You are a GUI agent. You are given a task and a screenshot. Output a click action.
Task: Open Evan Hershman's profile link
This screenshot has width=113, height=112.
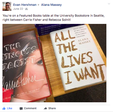(x=25, y=5)
